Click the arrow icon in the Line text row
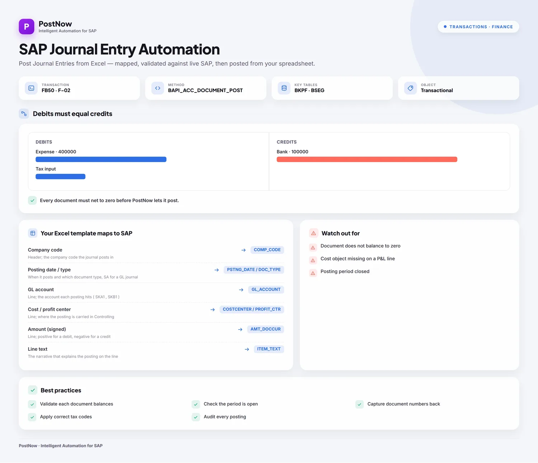 coord(247,349)
